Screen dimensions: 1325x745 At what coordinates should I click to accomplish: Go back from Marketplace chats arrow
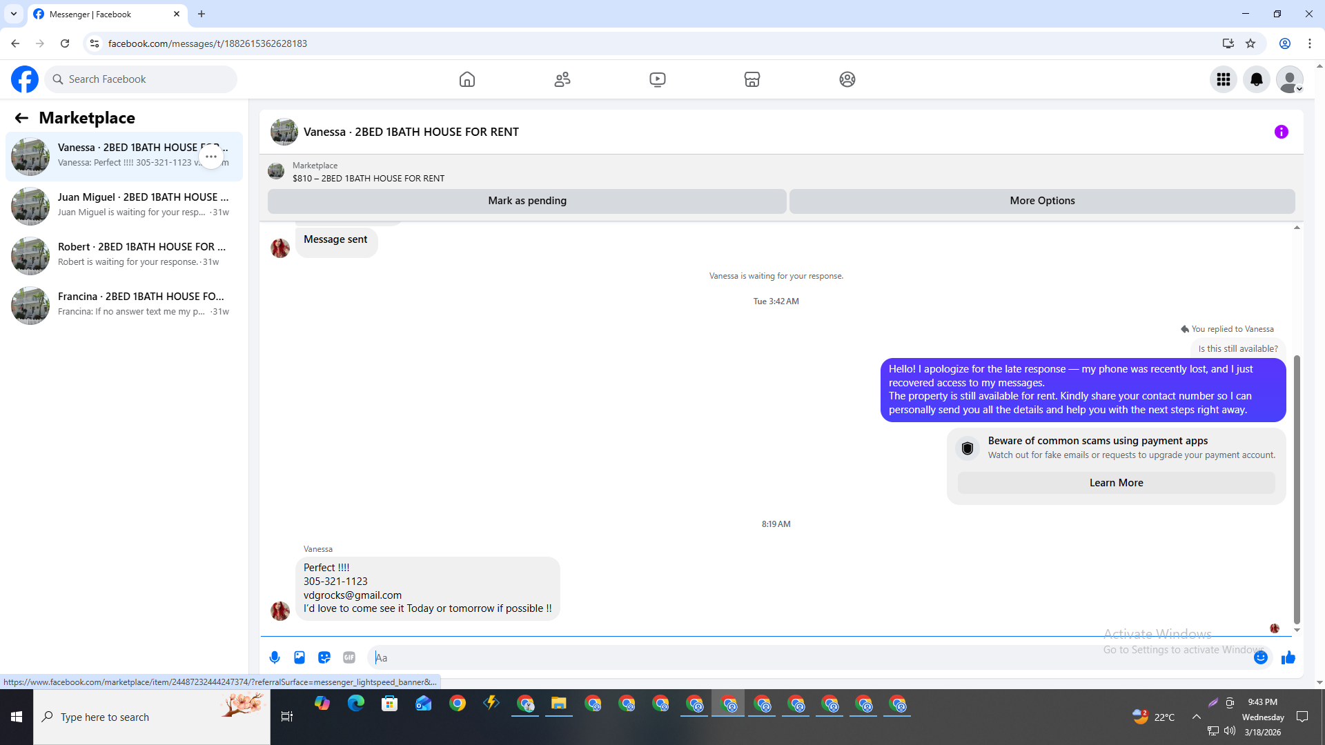pos(21,118)
